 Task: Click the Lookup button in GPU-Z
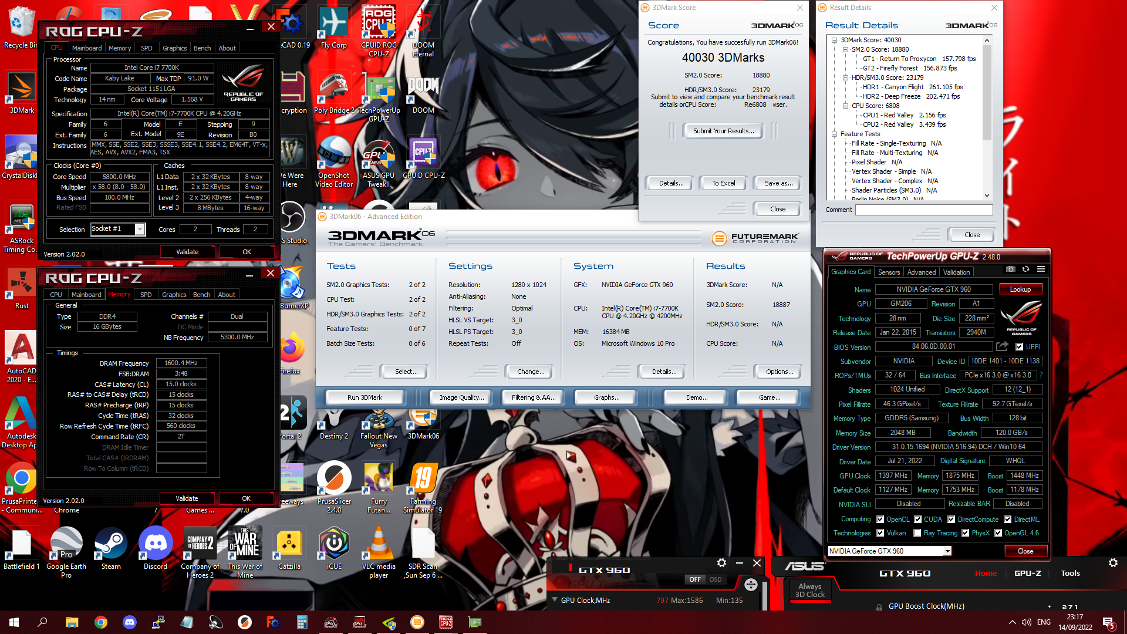1020,289
